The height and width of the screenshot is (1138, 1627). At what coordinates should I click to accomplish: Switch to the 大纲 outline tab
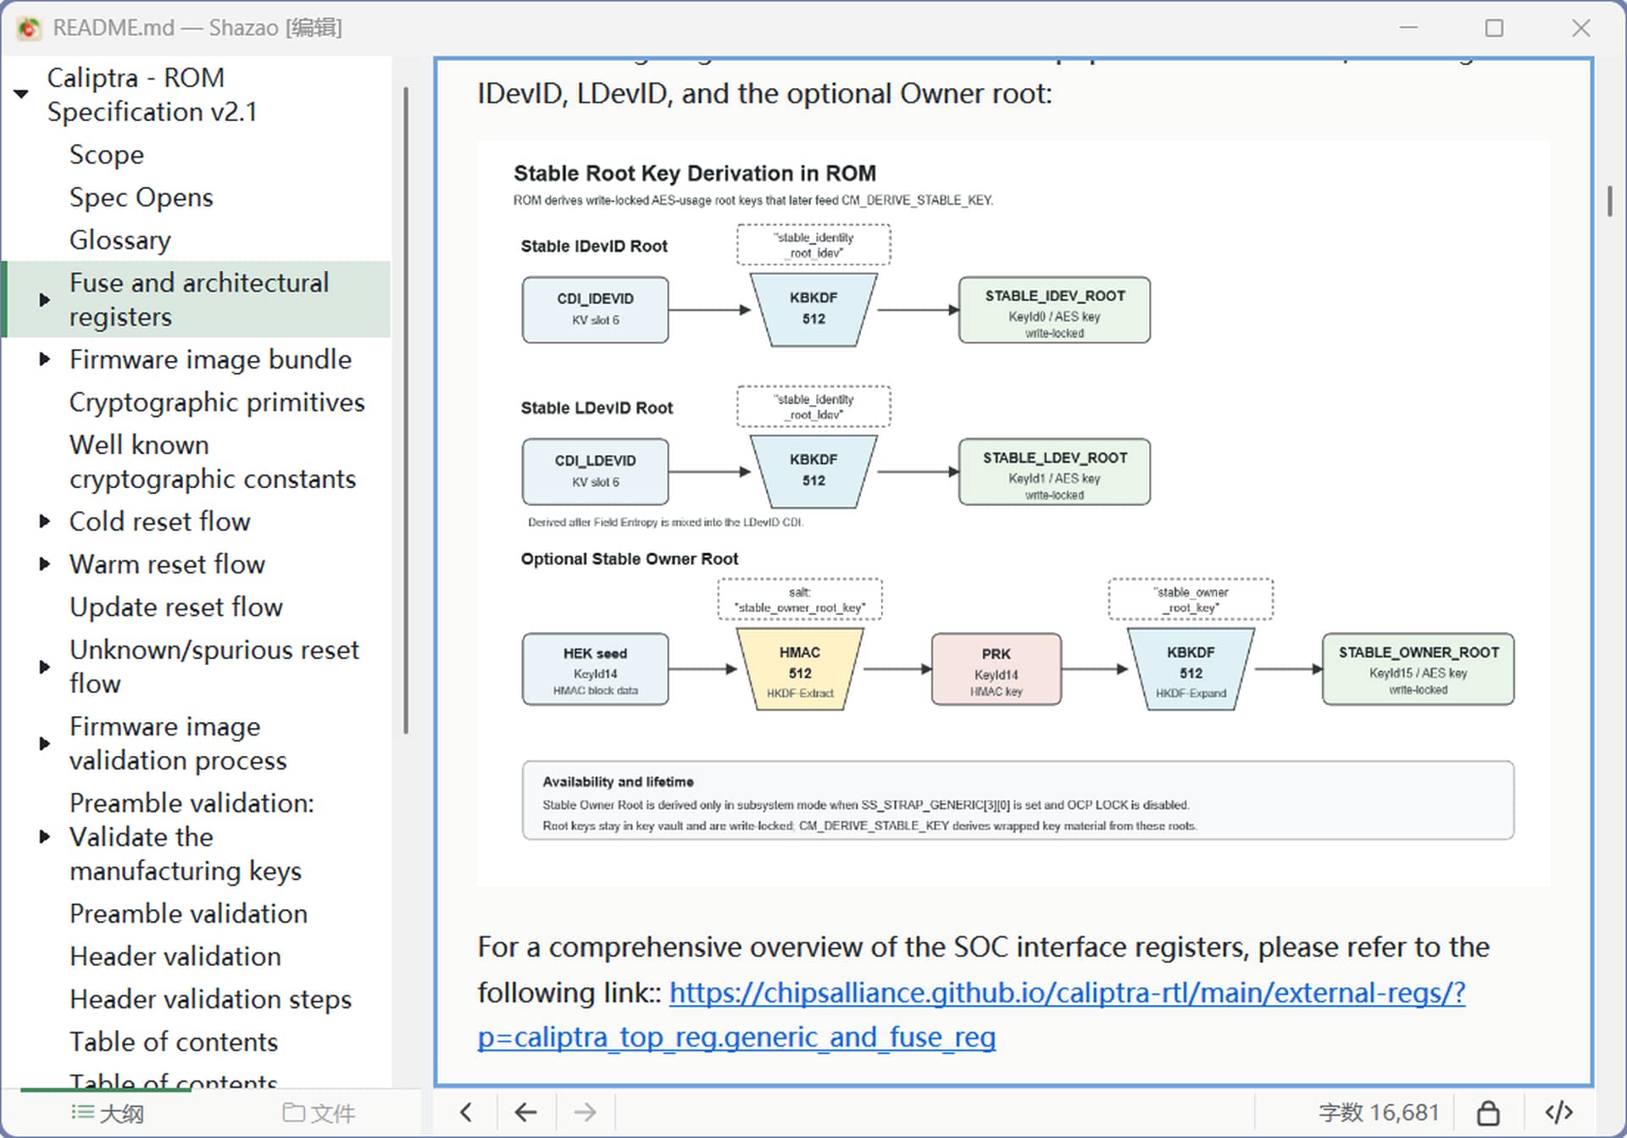107,1113
